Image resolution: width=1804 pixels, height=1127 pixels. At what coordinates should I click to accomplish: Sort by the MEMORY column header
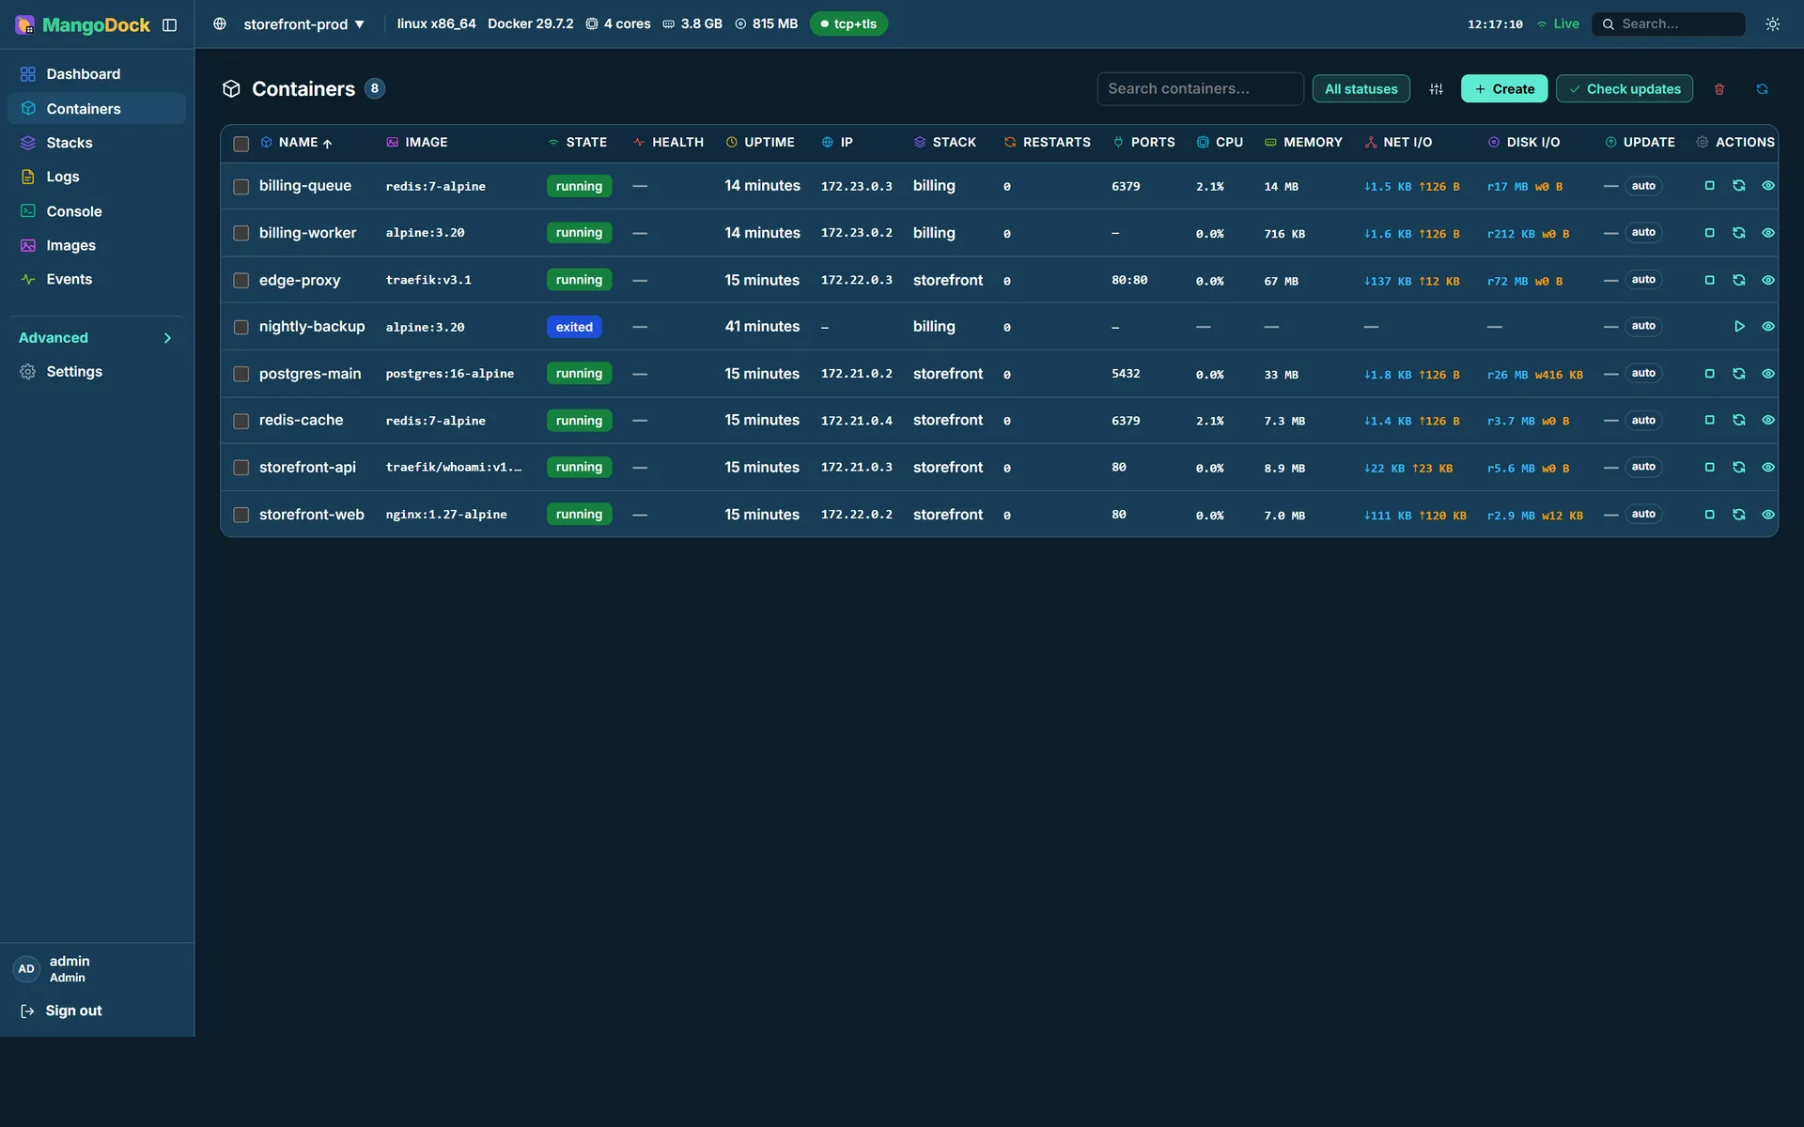(x=1303, y=143)
